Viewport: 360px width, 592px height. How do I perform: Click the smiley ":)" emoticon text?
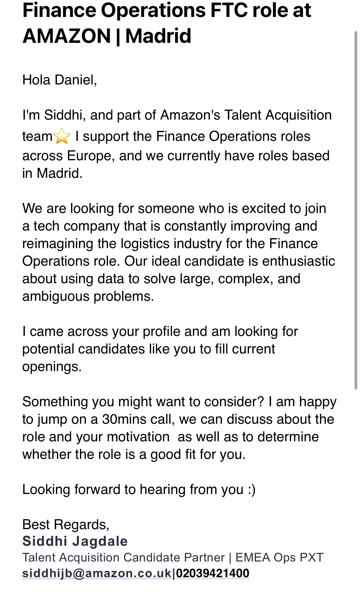click(x=252, y=489)
